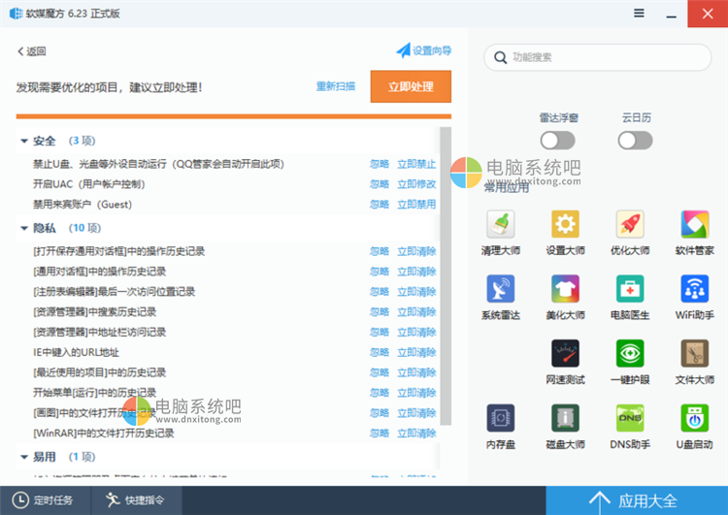Ignore the 禁用来宾账户 (Guest) item
The width and height of the screenshot is (728, 515).
tap(380, 204)
